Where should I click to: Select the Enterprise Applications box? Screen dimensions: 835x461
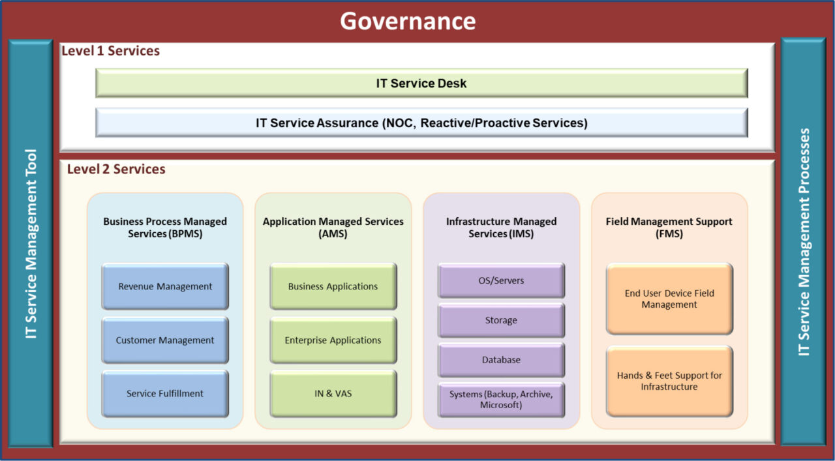(x=333, y=340)
